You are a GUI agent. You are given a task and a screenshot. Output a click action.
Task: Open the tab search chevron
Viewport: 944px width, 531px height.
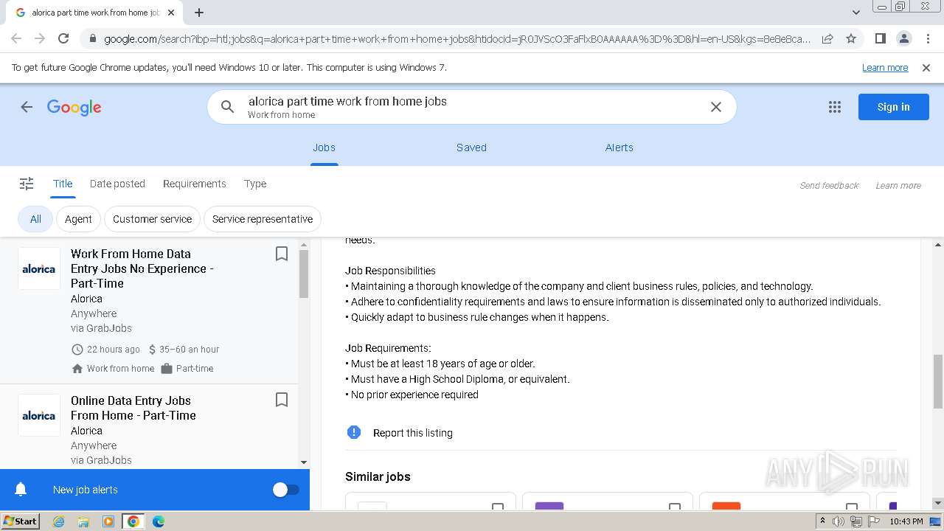[855, 13]
